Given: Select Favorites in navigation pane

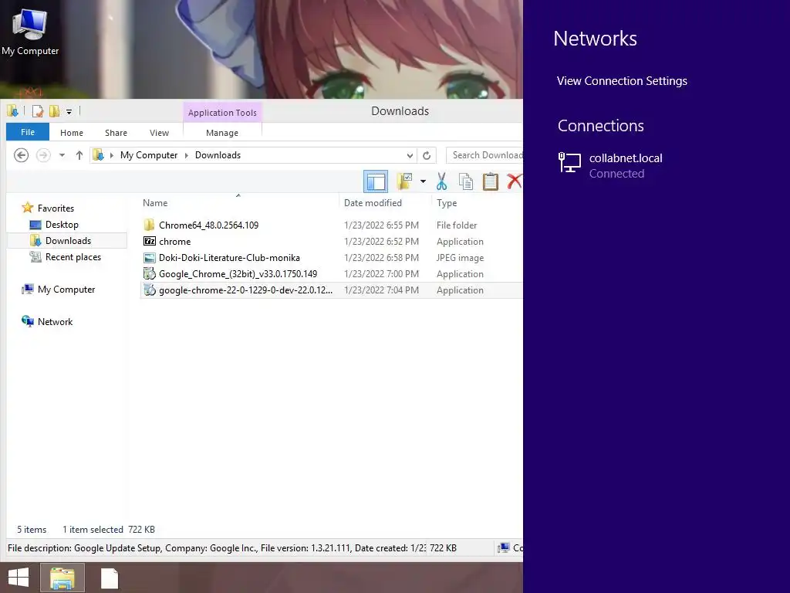Looking at the screenshot, I should coord(56,208).
